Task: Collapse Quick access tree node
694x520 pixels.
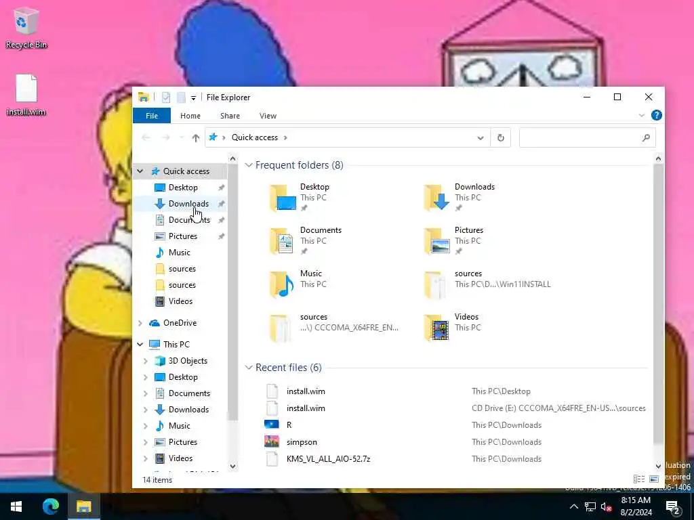Action: pos(140,171)
